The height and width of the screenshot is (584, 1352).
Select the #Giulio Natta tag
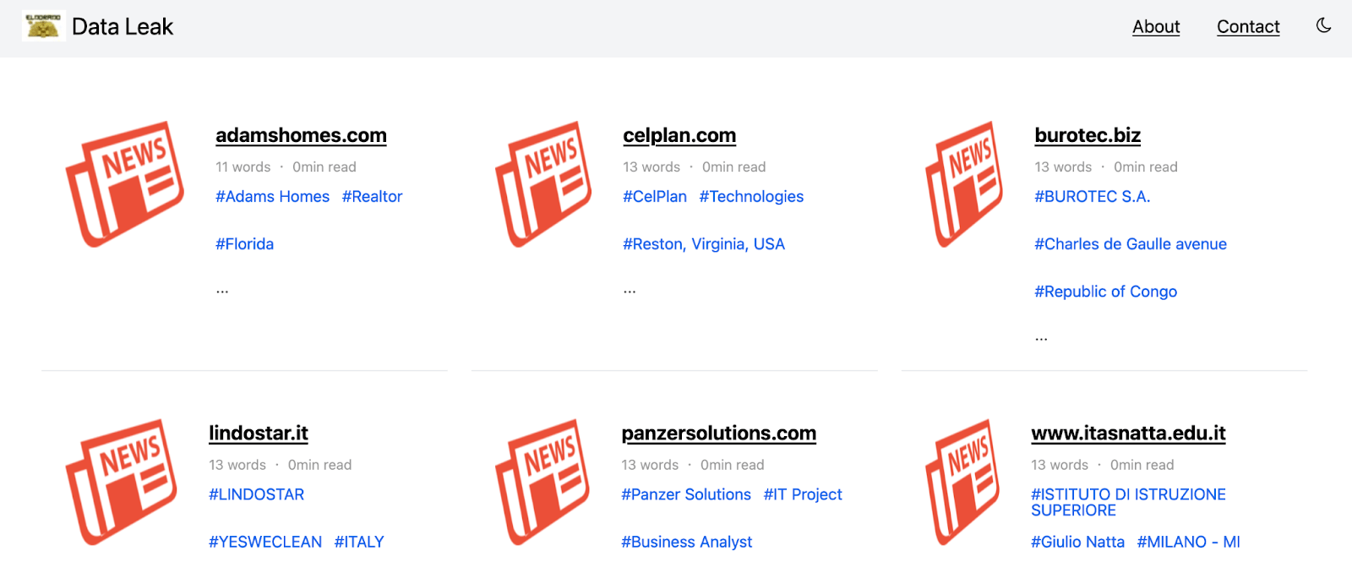pos(1077,542)
